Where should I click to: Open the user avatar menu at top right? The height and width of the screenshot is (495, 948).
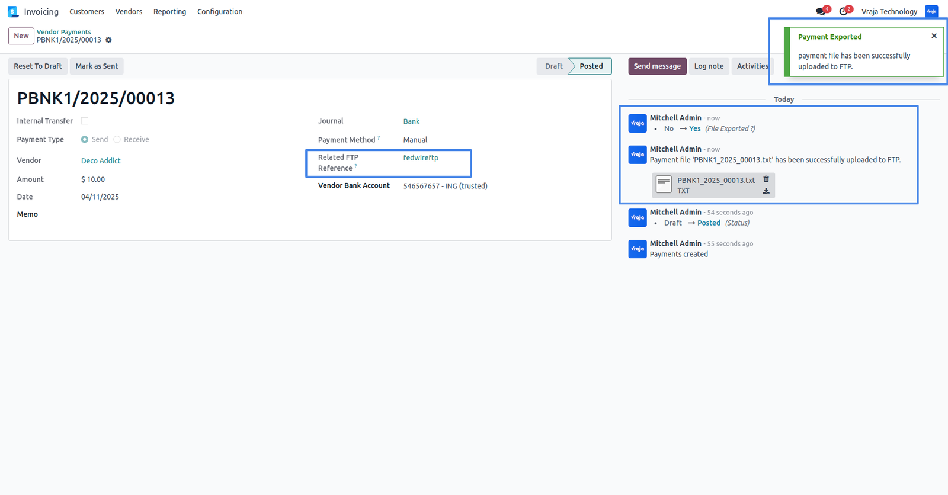point(931,12)
